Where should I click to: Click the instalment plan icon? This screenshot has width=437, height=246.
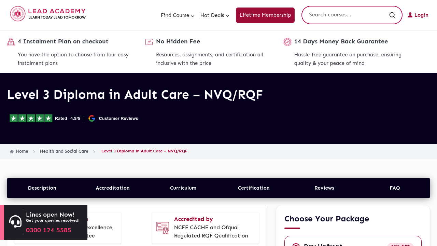coord(11,42)
